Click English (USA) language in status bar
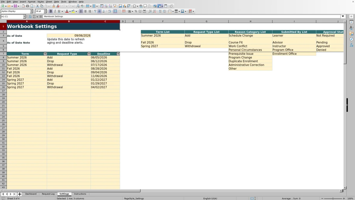This screenshot has height=200, width=355. coord(210,199)
